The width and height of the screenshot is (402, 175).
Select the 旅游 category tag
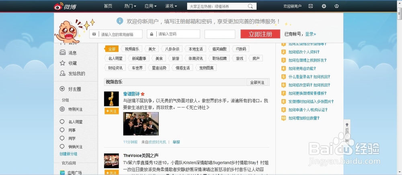176,58
